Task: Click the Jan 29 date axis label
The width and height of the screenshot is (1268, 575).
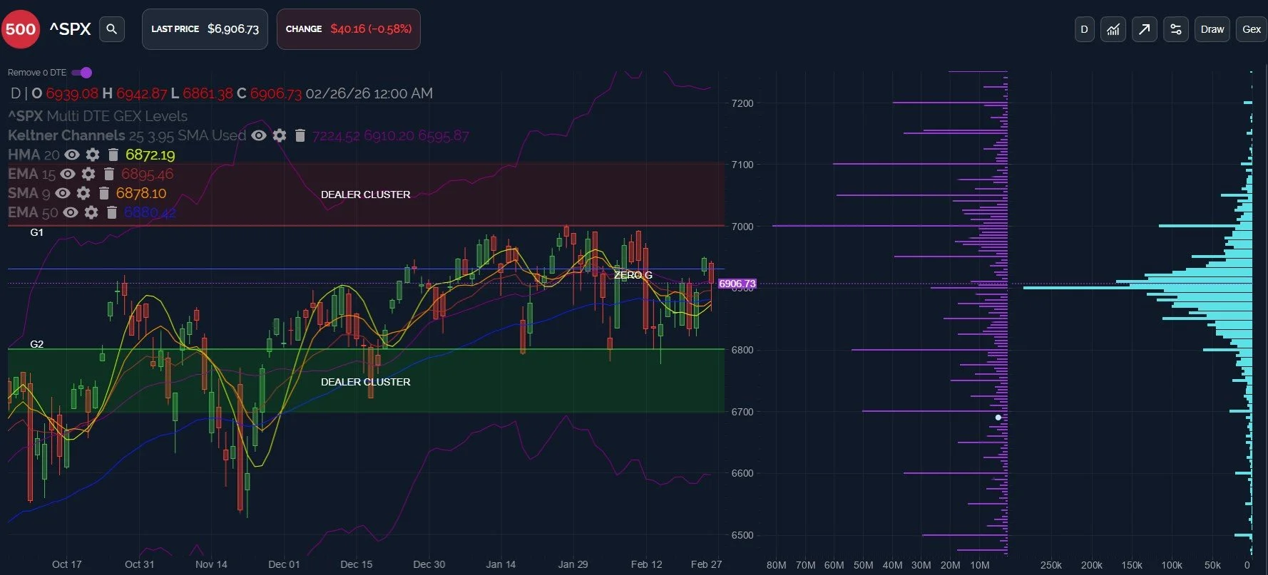Action: pyautogui.click(x=573, y=564)
